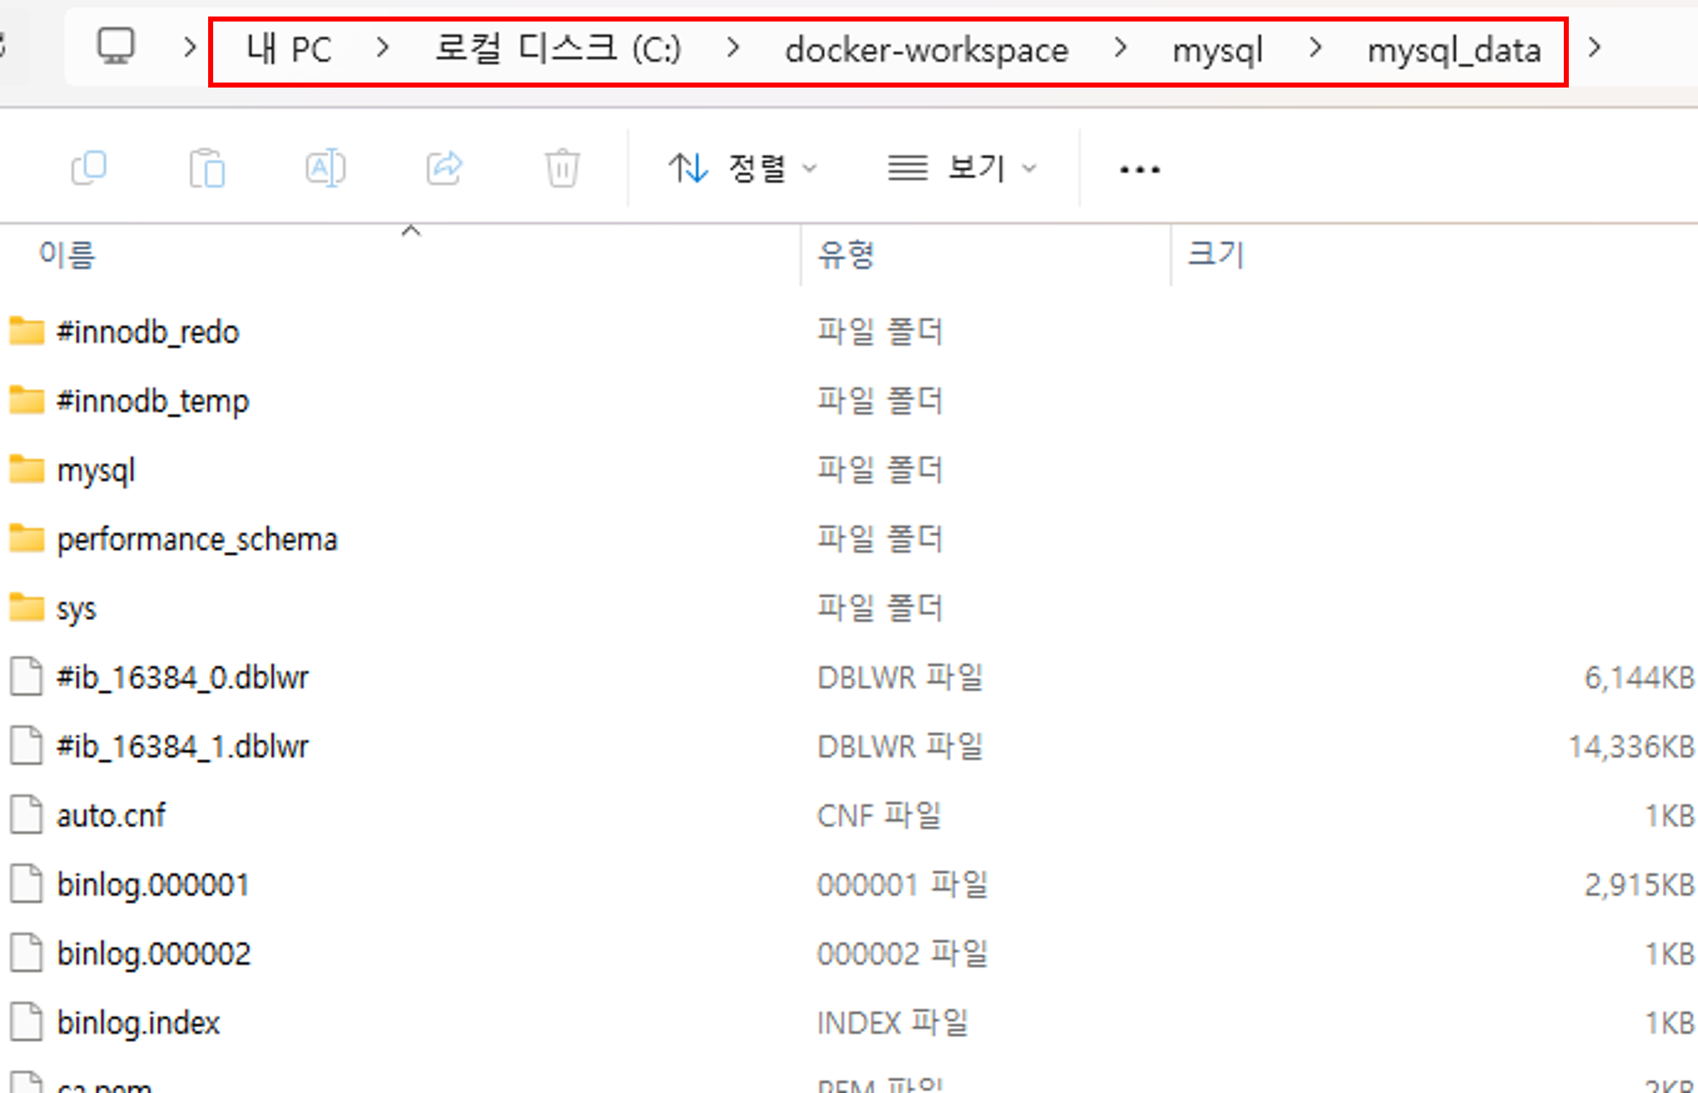Select the auto.cnf file
The image size is (1698, 1093).
point(112,815)
